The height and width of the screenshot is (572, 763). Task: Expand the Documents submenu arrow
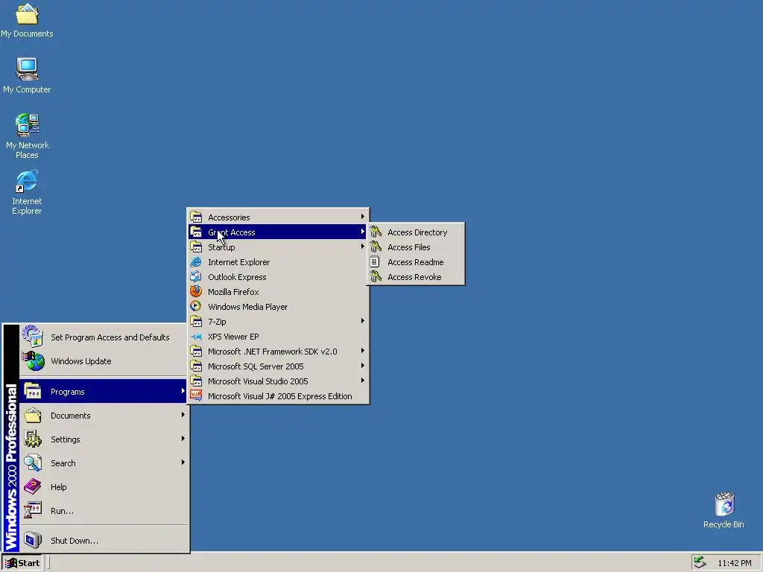183,415
